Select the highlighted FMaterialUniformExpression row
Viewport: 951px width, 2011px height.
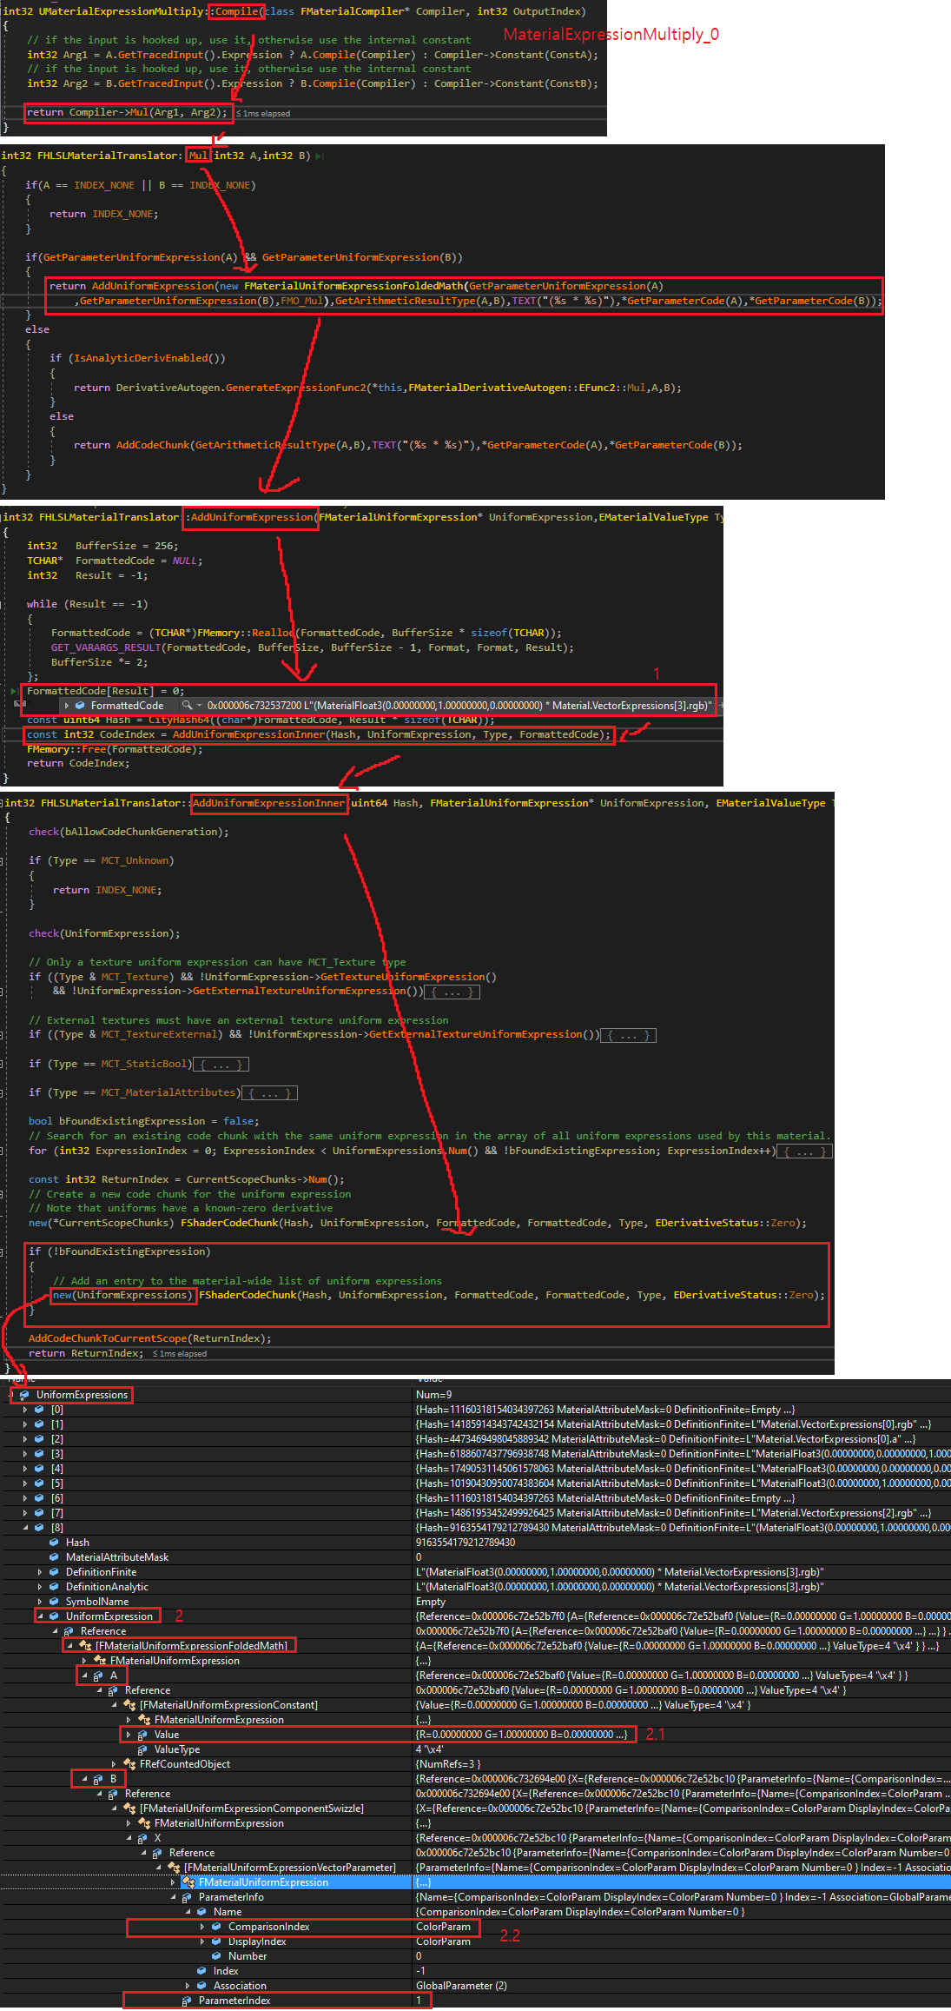tap(475, 1882)
